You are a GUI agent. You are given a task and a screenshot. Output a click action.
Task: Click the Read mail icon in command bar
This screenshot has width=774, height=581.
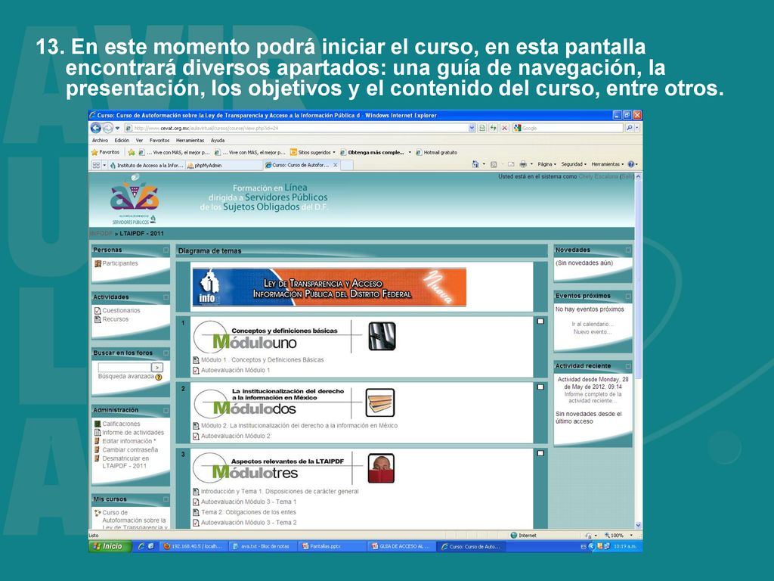[x=511, y=164]
